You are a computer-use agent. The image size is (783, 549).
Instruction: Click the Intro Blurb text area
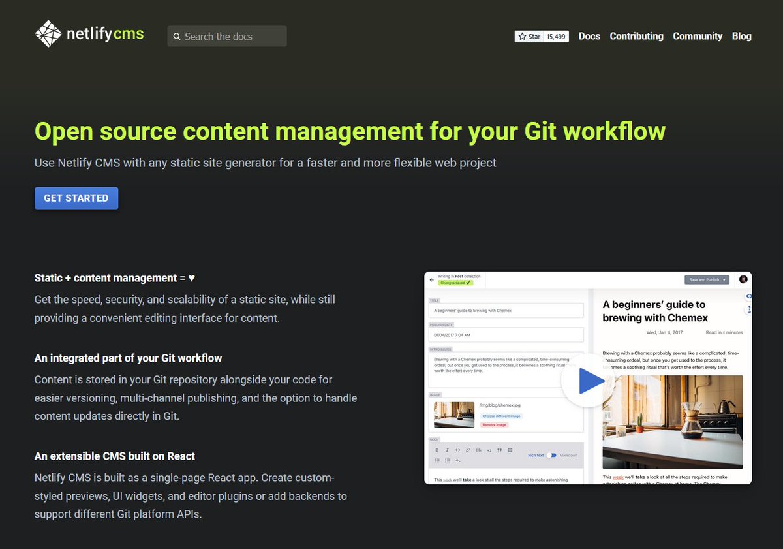(x=506, y=369)
